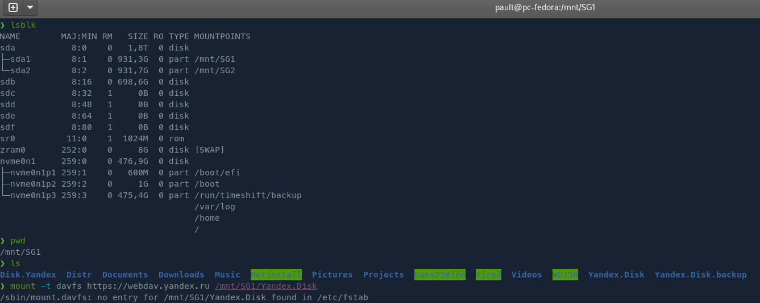This screenshot has width=760, height=303.
Task: Click the underlined /mnt/SG1/Yandex.Disk path in the mount command
Action: pyautogui.click(x=265, y=286)
